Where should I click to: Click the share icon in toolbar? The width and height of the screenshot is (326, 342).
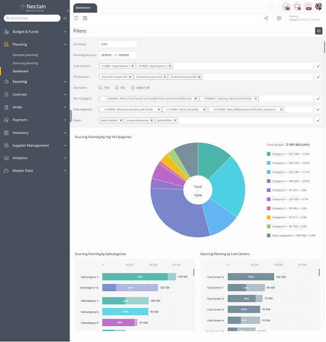pos(266,18)
